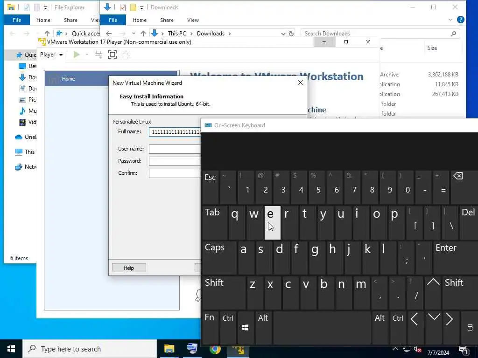The height and width of the screenshot is (358, 478).
Task: Toggle right Alt key on On-Screen Keyboard
Action: click(380, 327)
